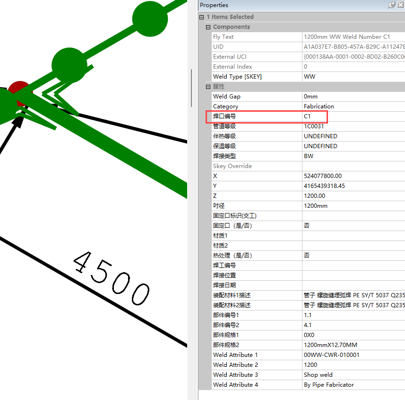This screenshot has height=400, width=405.
Task: Click the pin icon in Properties header
Action: pos(392,5)
